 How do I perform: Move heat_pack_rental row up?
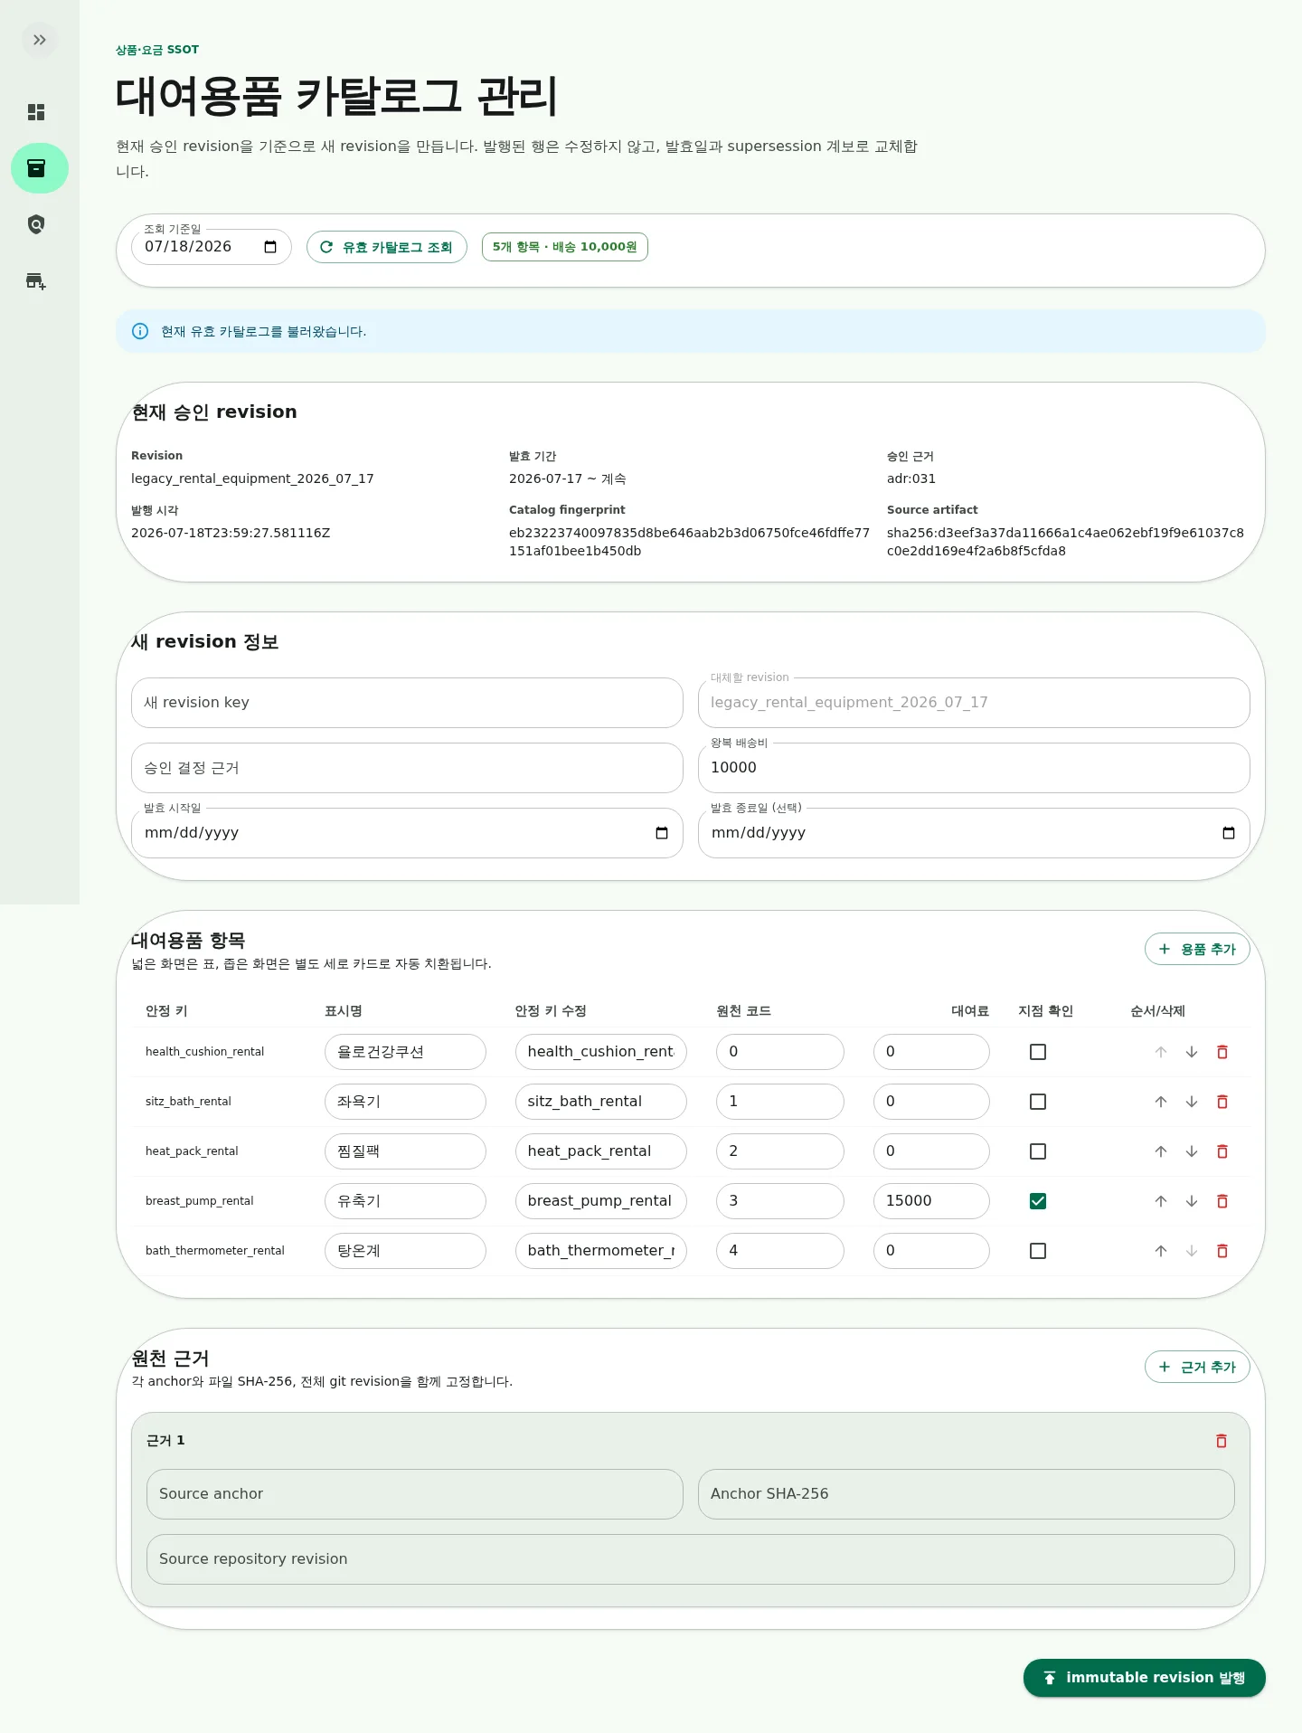tap(1161, 1151)
